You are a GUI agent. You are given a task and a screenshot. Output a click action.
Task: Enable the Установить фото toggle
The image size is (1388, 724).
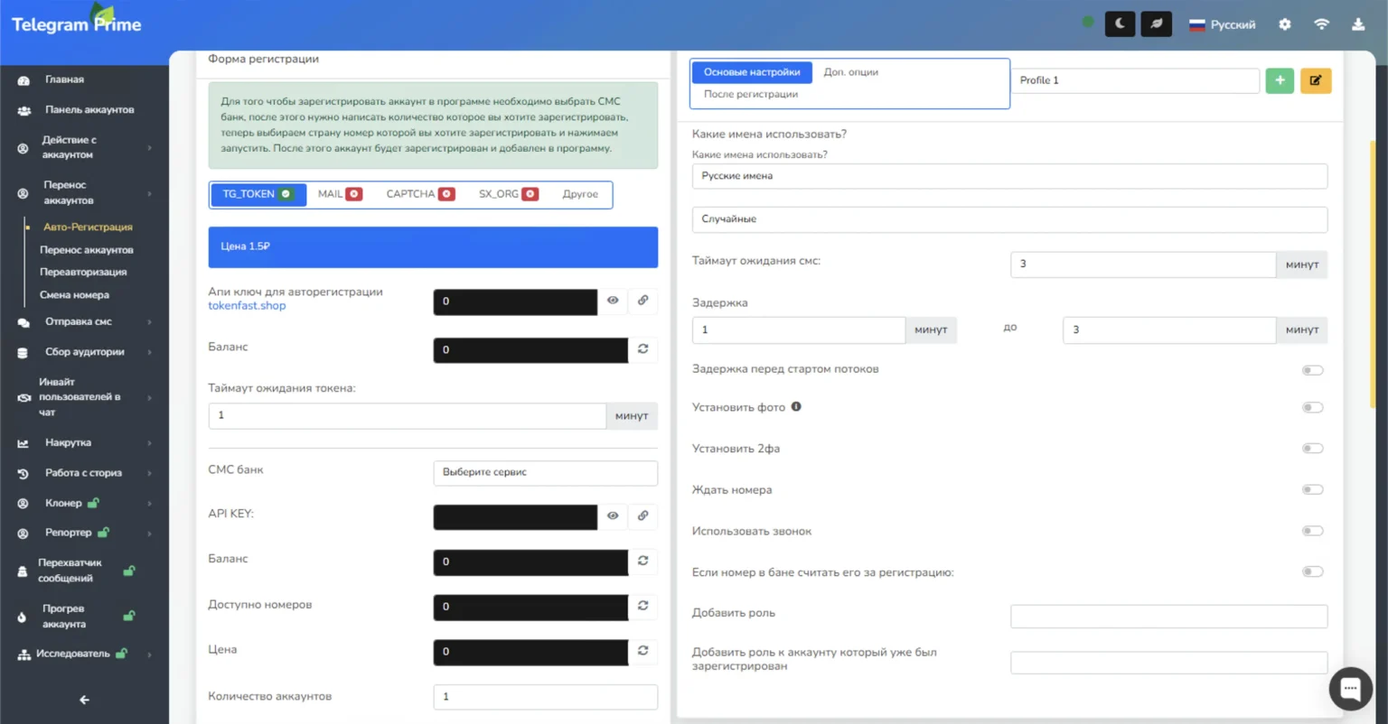coord(1312,407)
